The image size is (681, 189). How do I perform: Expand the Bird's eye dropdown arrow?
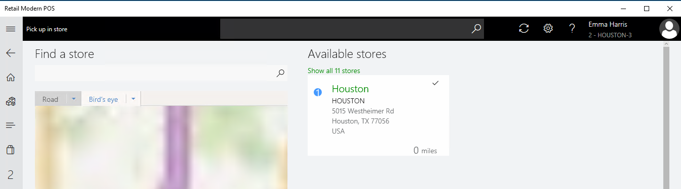tap(133, 99)
